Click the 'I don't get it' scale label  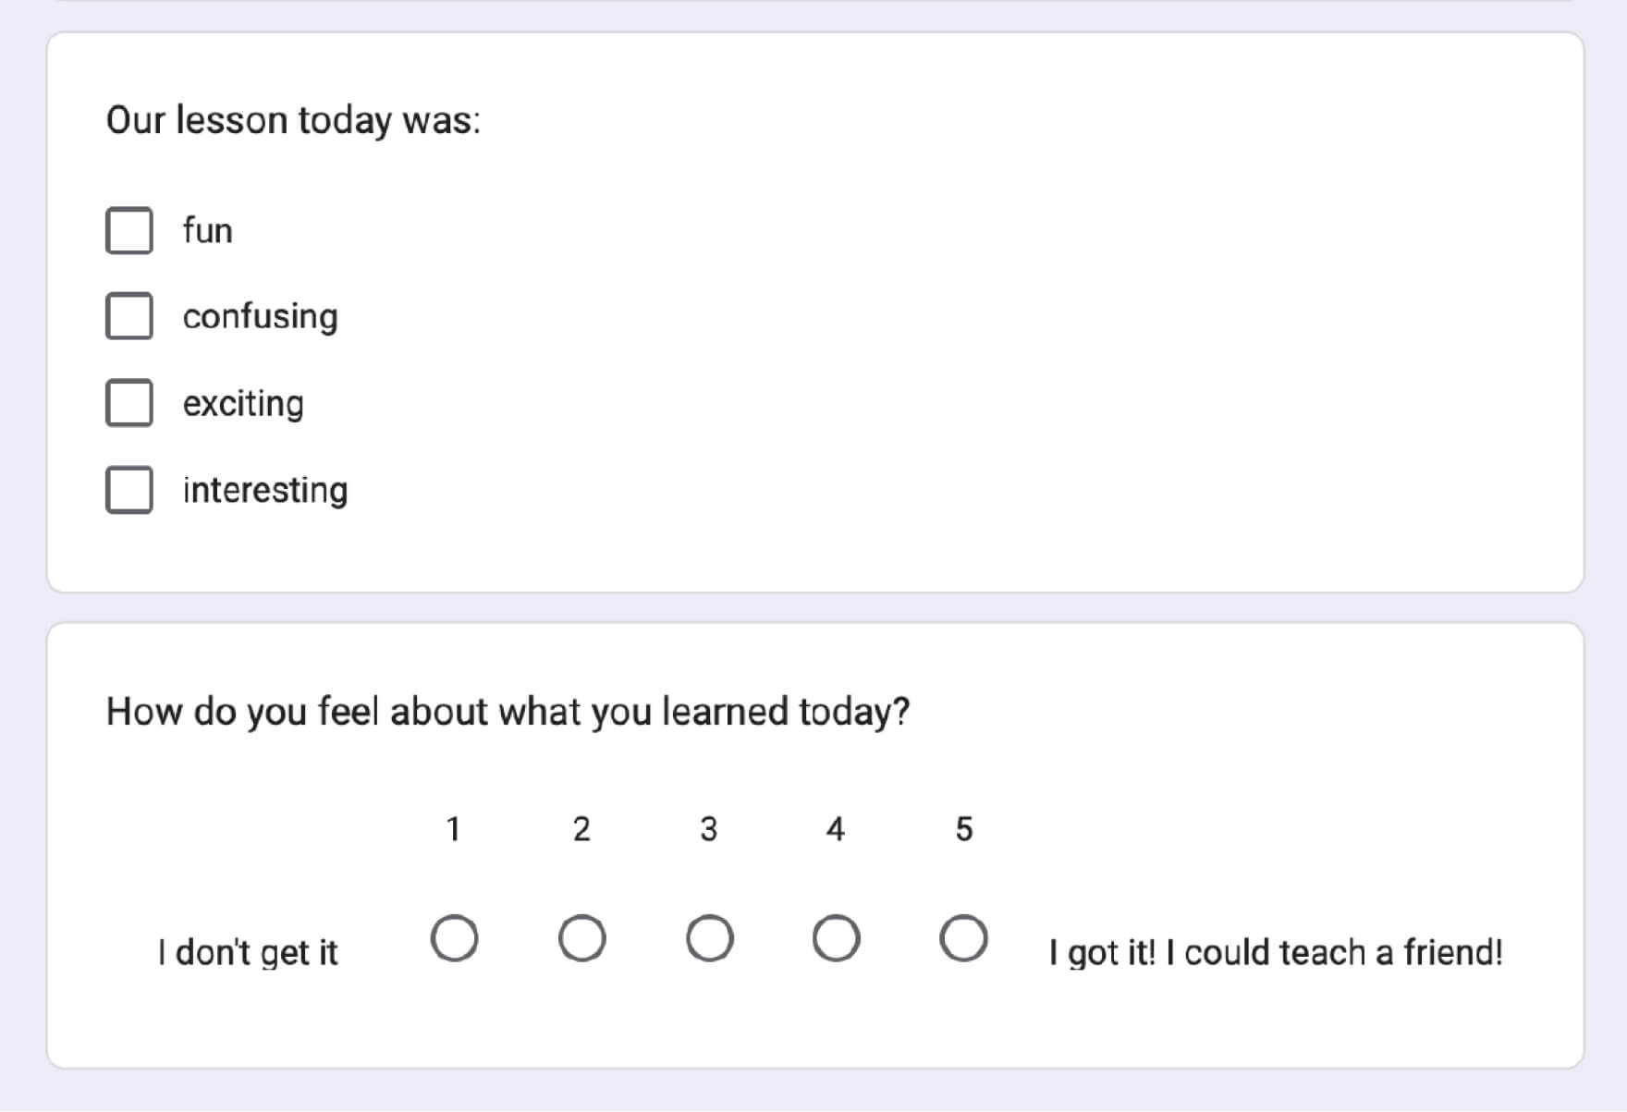[x=248, y=952]
